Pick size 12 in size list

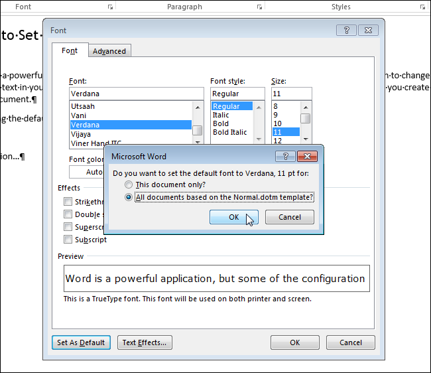coord(286,140)
